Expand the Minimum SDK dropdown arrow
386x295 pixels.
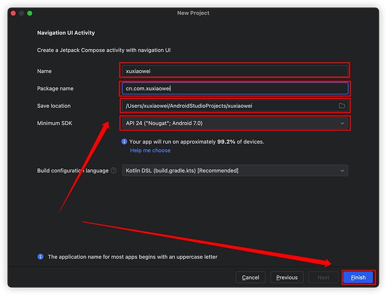[x=342, y=123]
